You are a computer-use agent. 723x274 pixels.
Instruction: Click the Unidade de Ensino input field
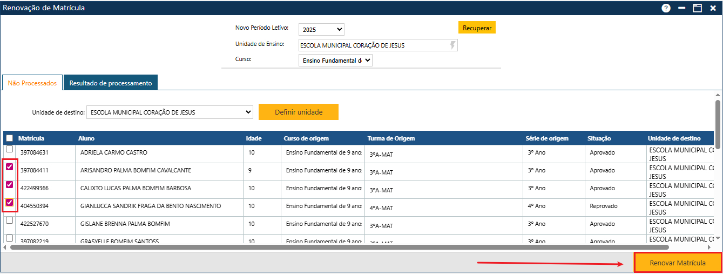(373, 45)
